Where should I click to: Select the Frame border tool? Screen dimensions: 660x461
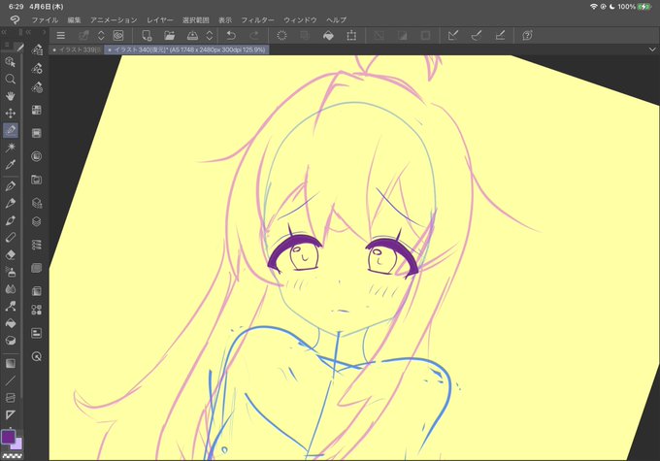11,398
